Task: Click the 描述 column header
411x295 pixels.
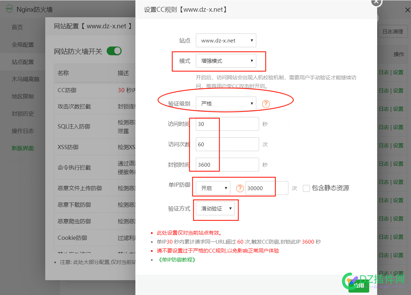Action: (123, 73)
